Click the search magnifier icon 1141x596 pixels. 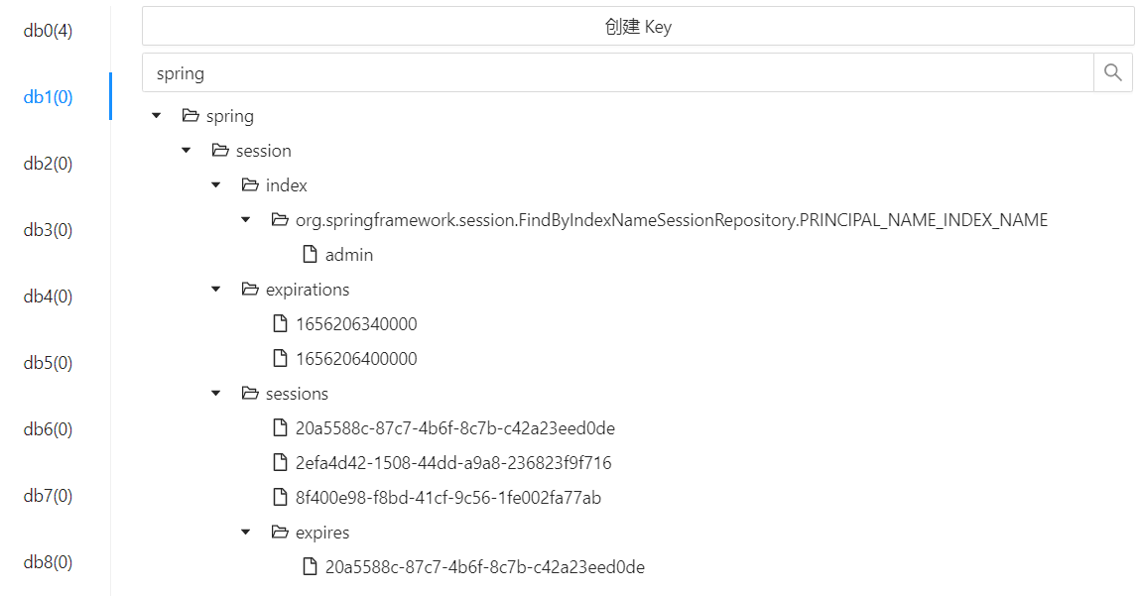(1113, 72)
